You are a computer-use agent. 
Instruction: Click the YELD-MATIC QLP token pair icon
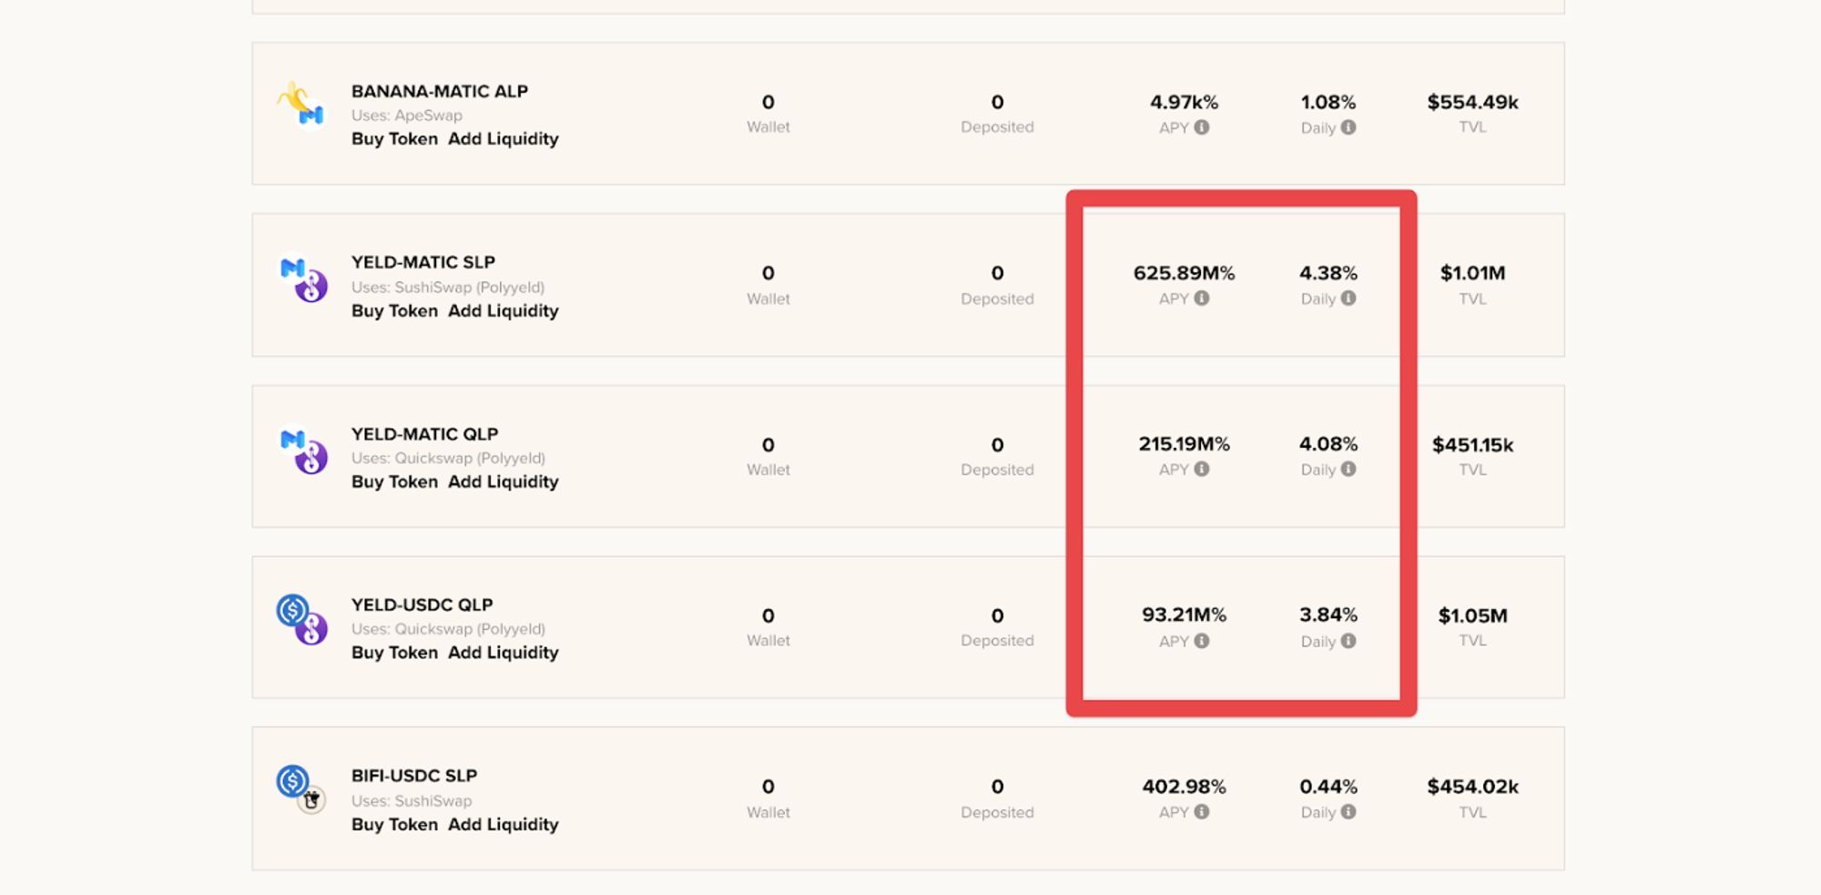click(x=303, y=449)
